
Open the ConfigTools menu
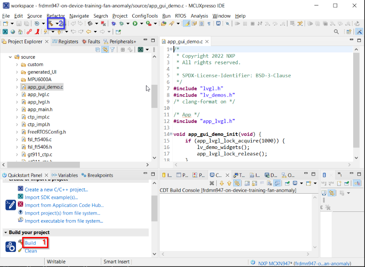tap(145, 16)
